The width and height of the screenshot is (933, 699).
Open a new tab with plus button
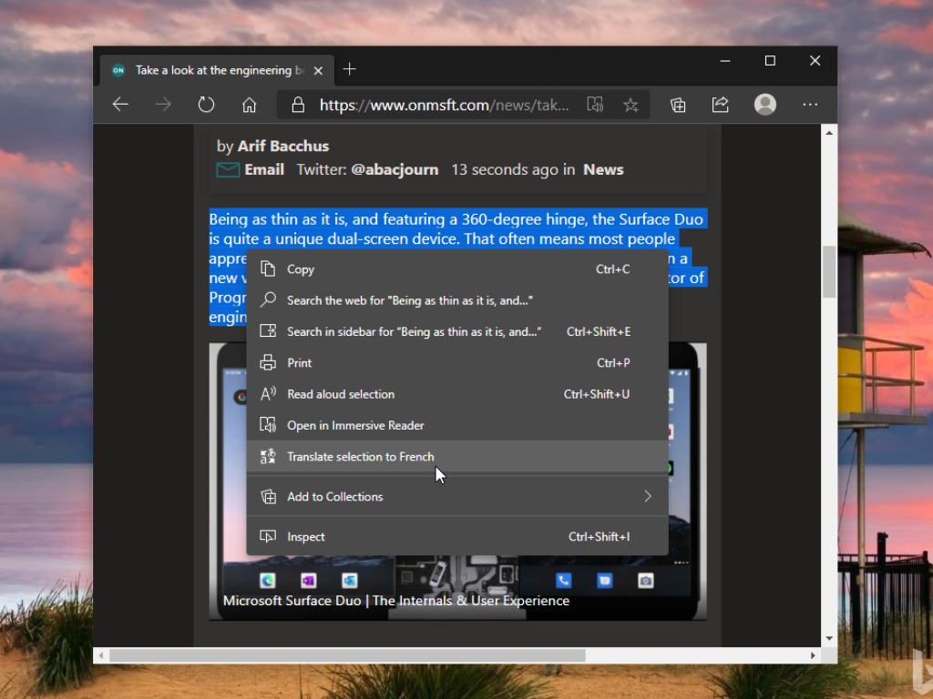(350, 69)
